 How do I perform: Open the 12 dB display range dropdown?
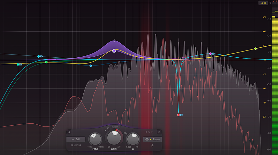263,3
